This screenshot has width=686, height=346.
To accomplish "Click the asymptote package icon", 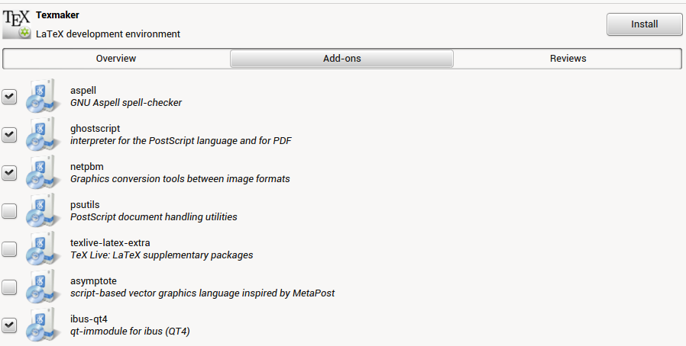I will point(43,287).
